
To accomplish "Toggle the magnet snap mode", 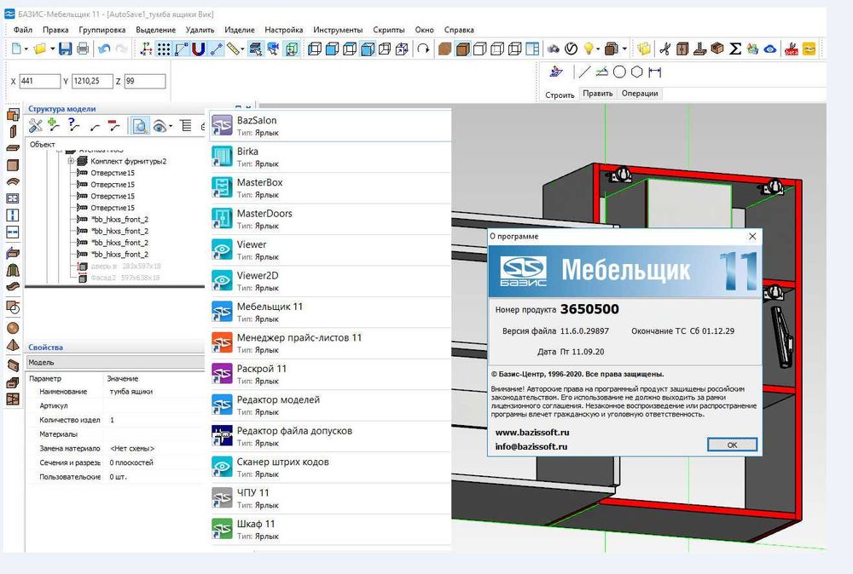I will [x=199, y=49].
